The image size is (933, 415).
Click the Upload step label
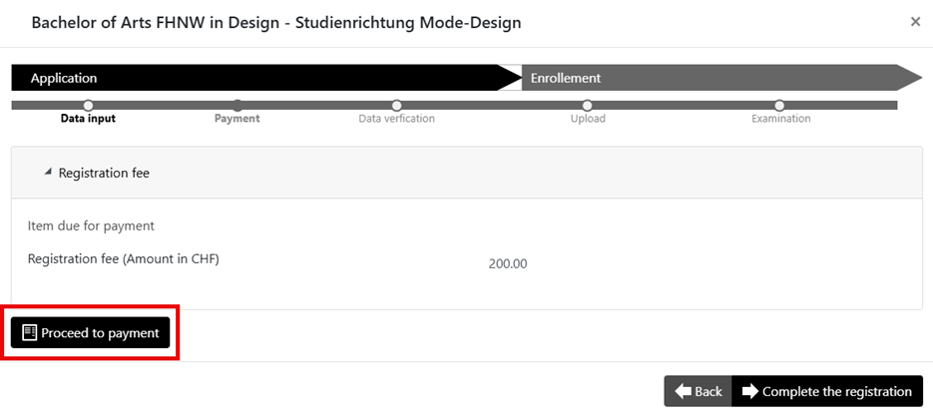click(x=588, y=119)
